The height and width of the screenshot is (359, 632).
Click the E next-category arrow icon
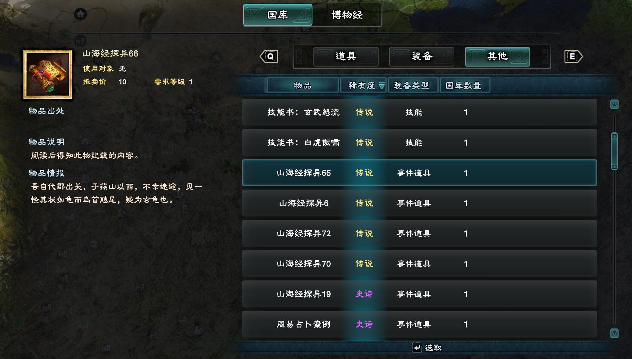574,56
